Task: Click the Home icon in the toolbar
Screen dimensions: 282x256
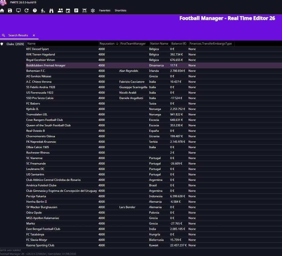Action: pyautogui.click(x=2, y=11)
